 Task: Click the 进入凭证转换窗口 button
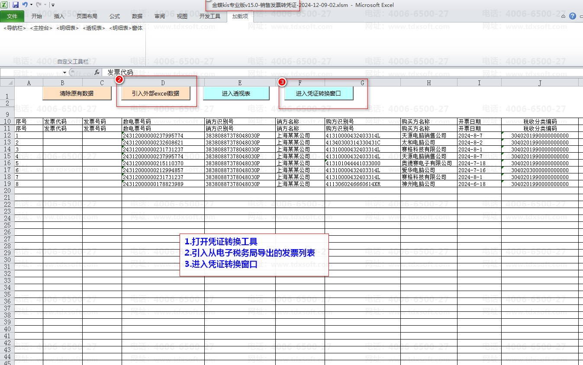pos(319,93)
